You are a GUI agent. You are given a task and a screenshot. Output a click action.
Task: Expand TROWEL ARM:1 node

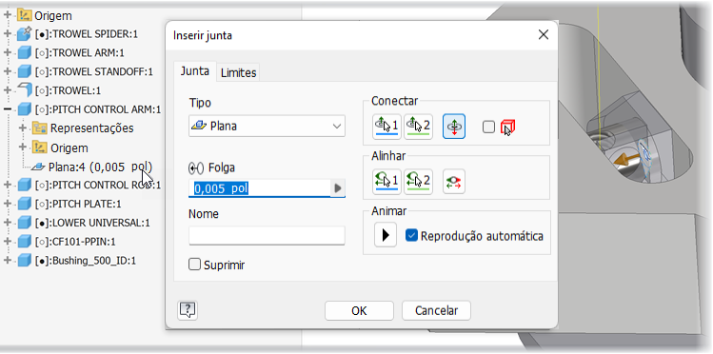pos(7,53)
